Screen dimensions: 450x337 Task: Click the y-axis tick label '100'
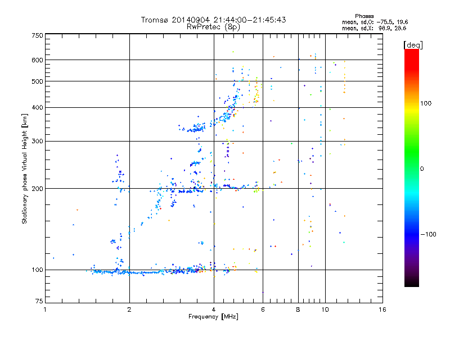[37, 270]
